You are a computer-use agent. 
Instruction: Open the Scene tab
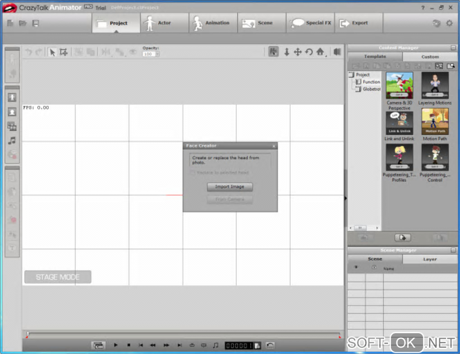coord(262,23)
